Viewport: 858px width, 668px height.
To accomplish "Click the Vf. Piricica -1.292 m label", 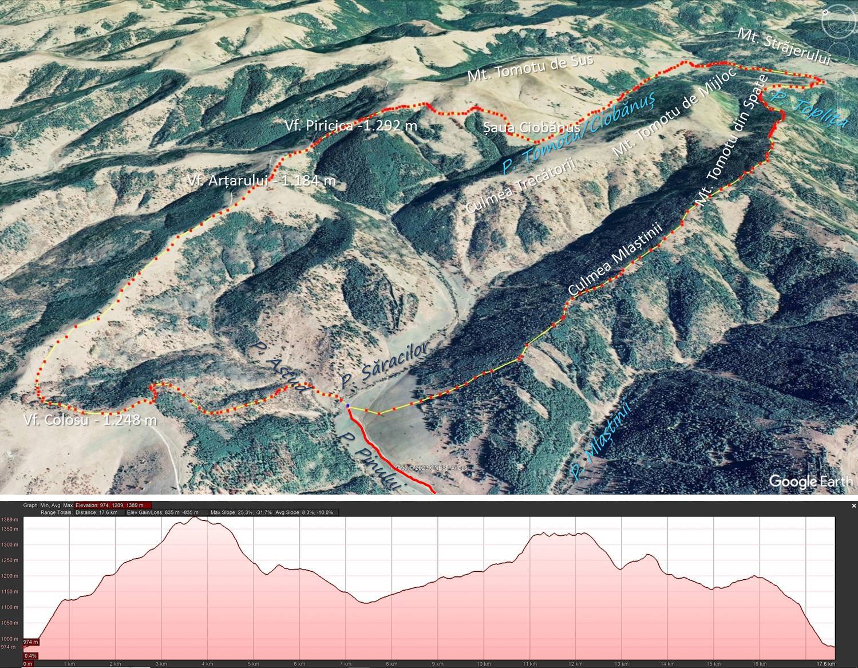I will [x=350, y=127].
